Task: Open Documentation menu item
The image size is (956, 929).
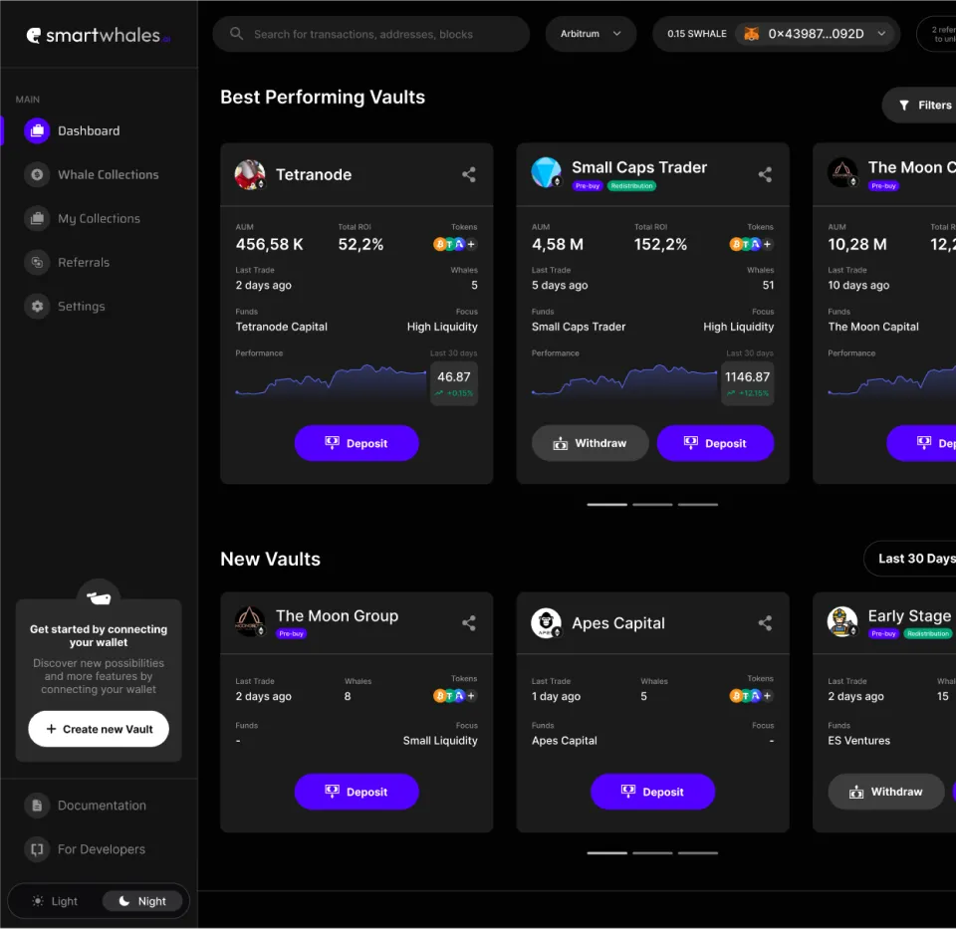Action: click(x=102, y=806)
